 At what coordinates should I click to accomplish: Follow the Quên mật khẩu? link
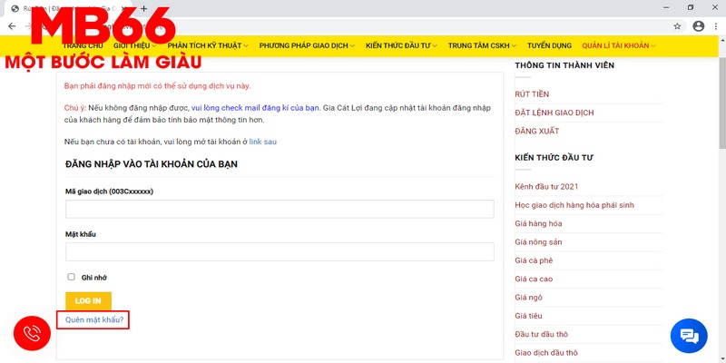(x=94, y=319)
